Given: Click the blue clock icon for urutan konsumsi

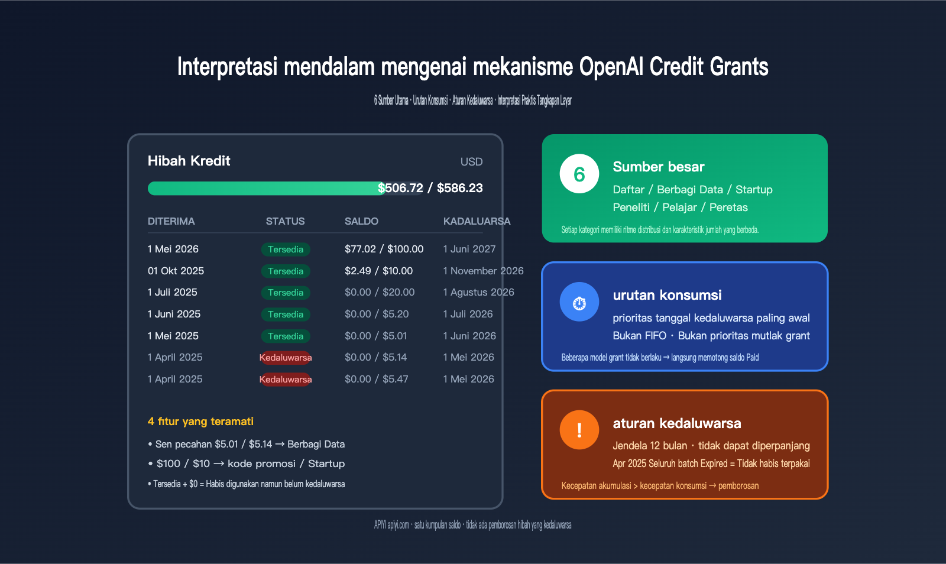Looking at the screenshot, I should (x=579, y=302).
